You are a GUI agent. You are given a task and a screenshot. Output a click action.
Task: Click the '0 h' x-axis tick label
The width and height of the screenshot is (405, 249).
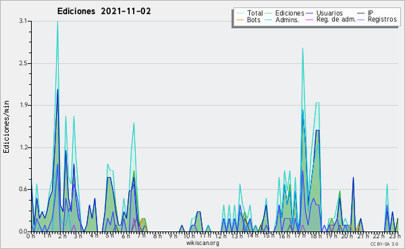pyautogui.click(x=30, y=236)
